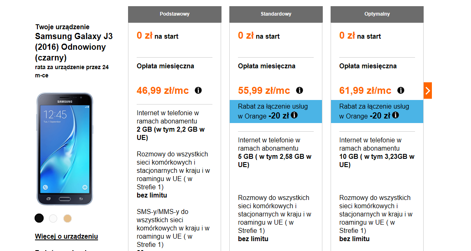Image resolution: width=471 pixels, height=251 pixels.
Task: Select the black phone color dot
Action: 39,218
